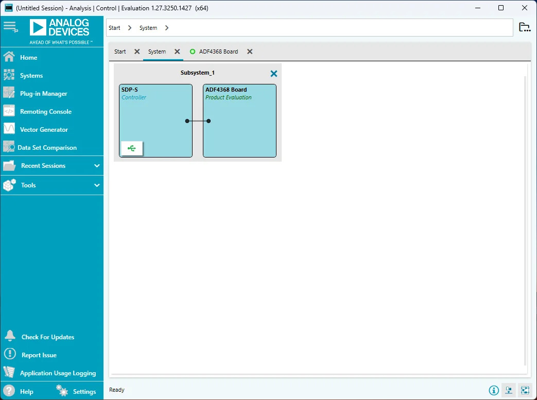The height and width of the screenshot is (400, 537).
Task: Close the ADF4368 Board tab
Action: [250, 51]
